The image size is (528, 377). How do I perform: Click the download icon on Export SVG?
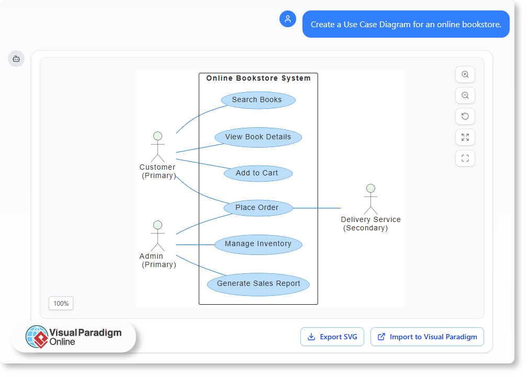311,337
